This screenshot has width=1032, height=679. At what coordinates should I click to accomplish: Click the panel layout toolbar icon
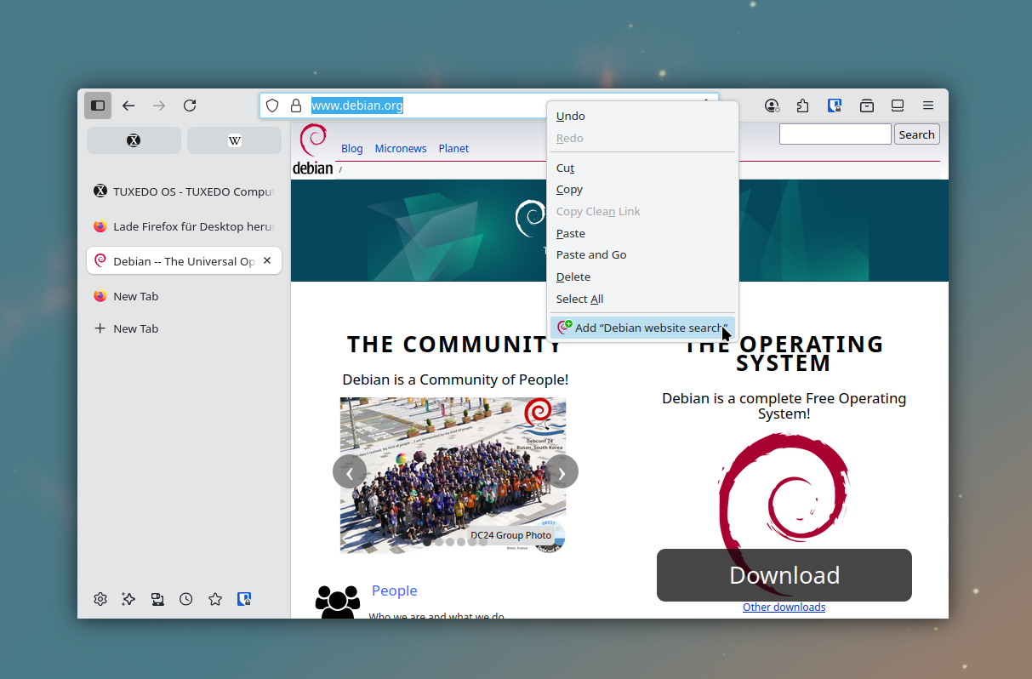(898, 106)
